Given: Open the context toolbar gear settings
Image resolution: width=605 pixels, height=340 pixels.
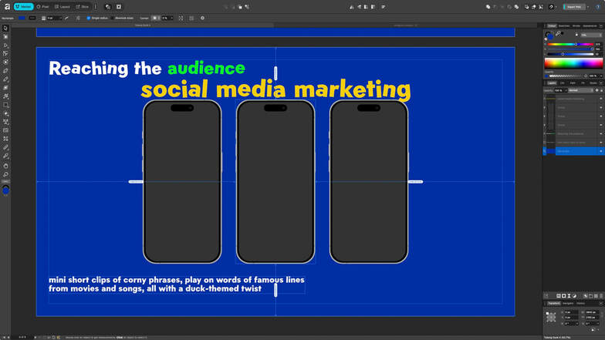Looking at the screenshot, I should point(202,18).
